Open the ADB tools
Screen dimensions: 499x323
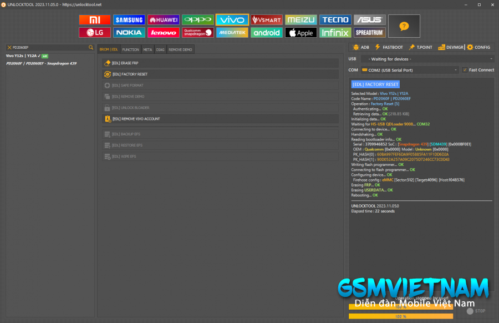tap(361, 47)
